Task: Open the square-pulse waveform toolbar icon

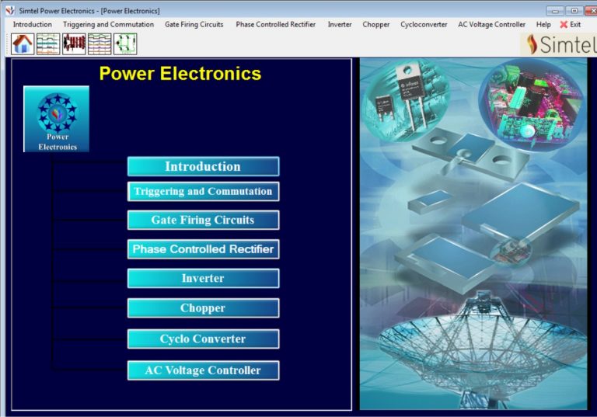Action: pos(48,43)
